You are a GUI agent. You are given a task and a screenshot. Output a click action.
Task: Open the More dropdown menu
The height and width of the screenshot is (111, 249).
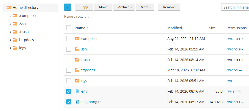tap(146, 7)
